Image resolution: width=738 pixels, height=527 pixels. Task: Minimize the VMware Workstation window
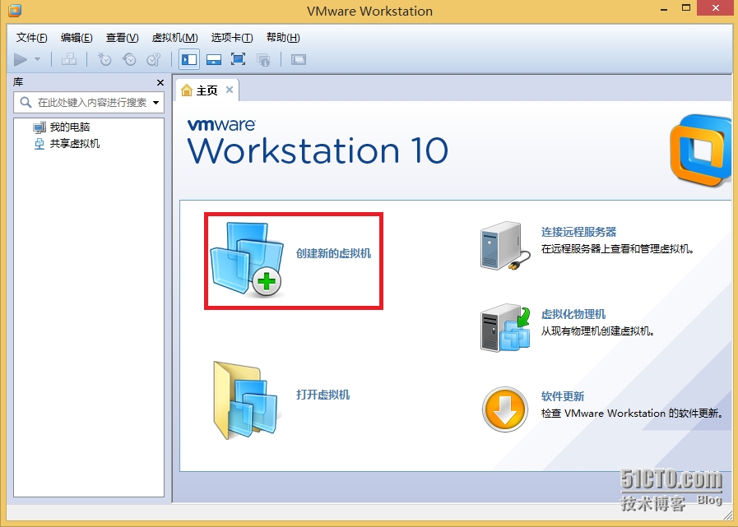tap(664, 9)
